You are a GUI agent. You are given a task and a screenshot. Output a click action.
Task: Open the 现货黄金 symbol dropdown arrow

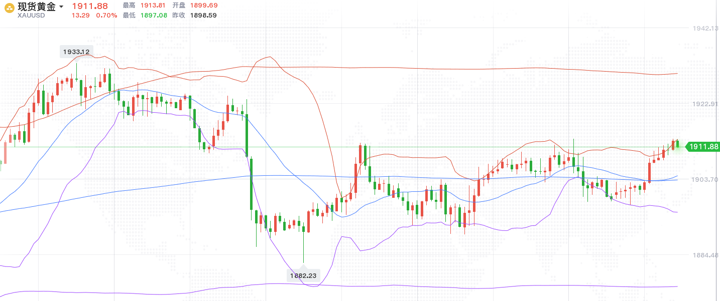click(61, 7)
